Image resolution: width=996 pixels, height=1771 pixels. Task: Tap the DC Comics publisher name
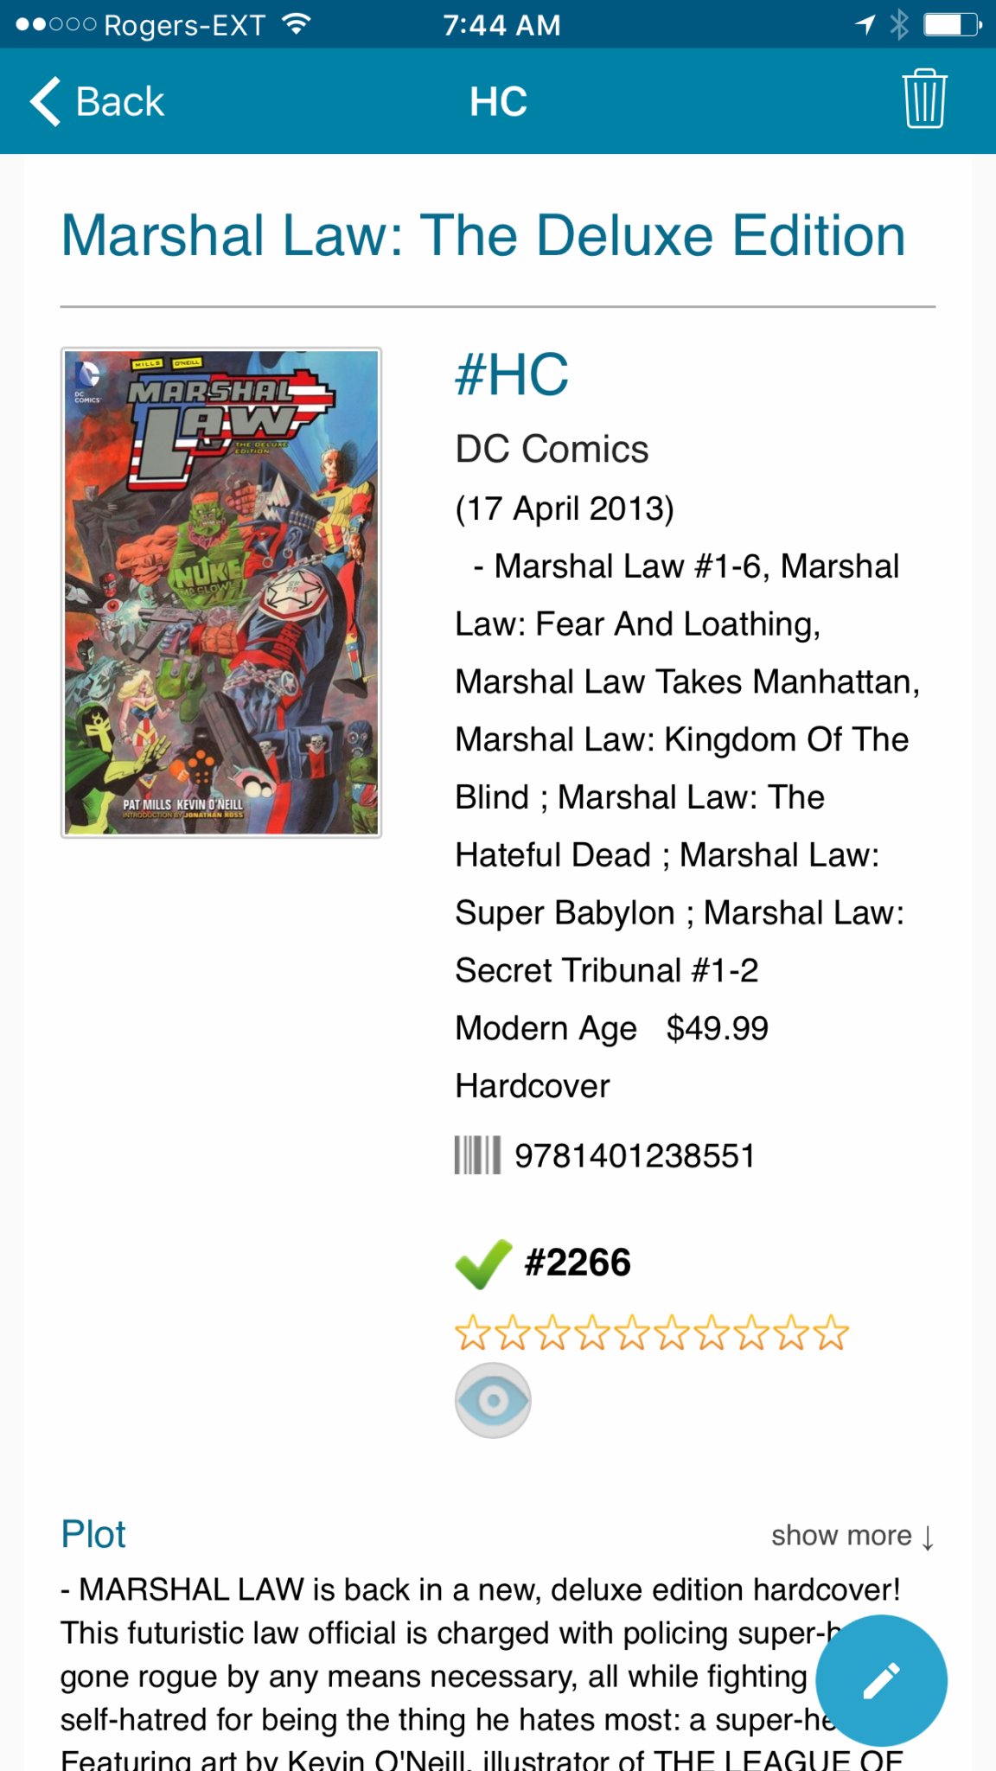click(x=552, y=449)
